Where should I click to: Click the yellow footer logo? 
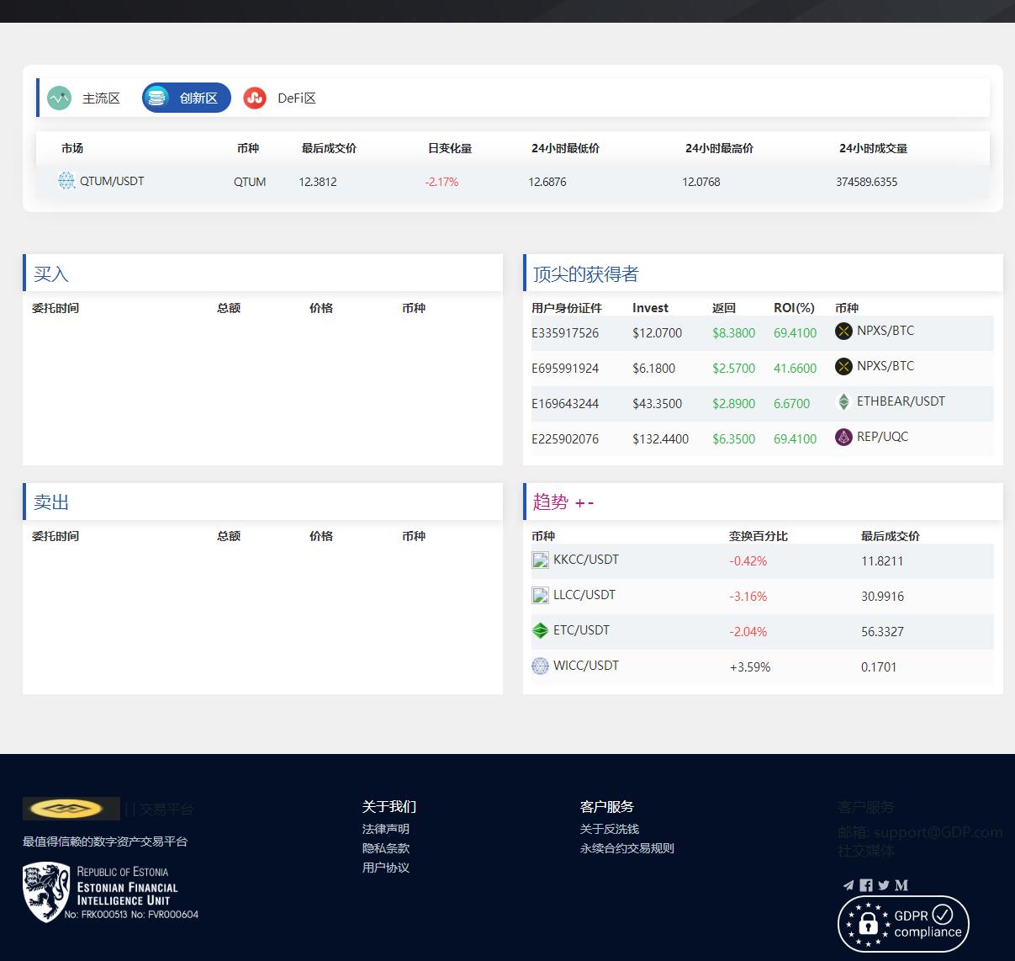click(x=71, y=809)
